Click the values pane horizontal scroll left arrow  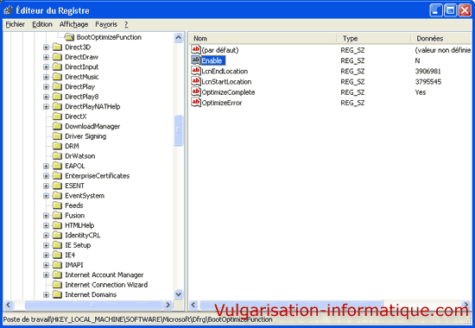[x=193, y=305]
